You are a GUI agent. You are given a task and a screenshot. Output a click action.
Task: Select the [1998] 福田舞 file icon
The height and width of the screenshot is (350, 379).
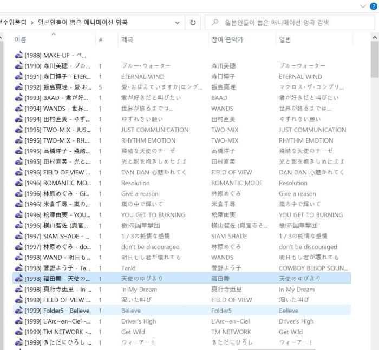[x=18, y=279]
